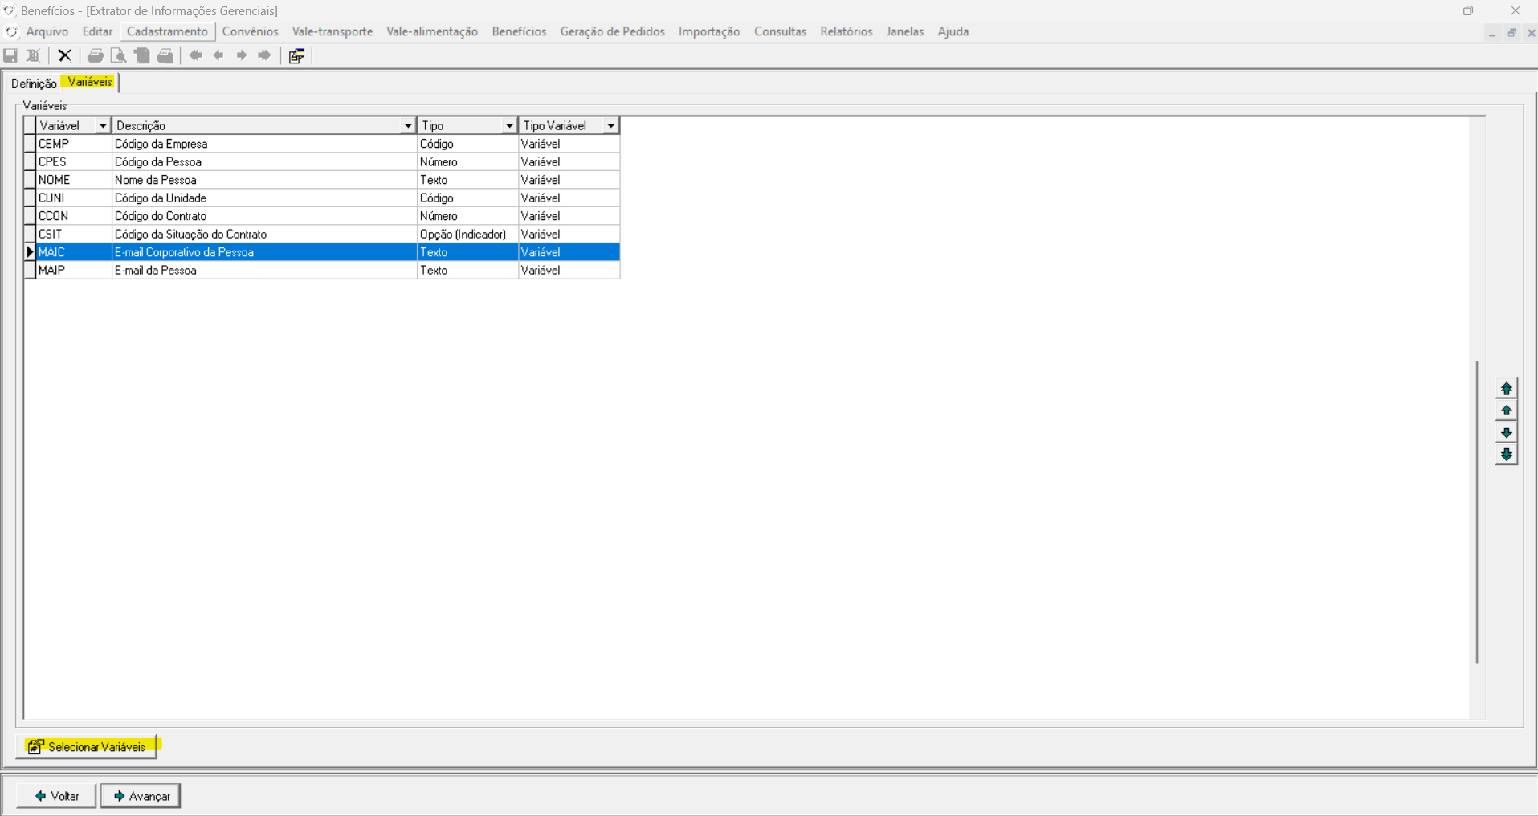
Task: Open the Arquivo menu
Action: point(47,31)
